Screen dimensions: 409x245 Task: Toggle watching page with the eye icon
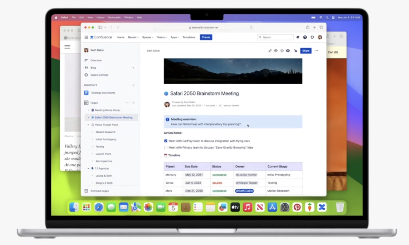click(288, 51)
